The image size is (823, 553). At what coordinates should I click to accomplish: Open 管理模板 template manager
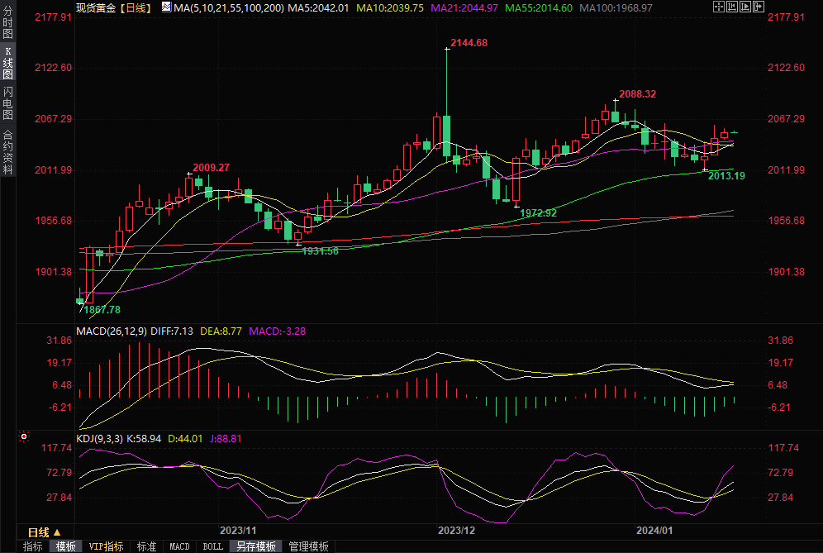pos(308,546)
